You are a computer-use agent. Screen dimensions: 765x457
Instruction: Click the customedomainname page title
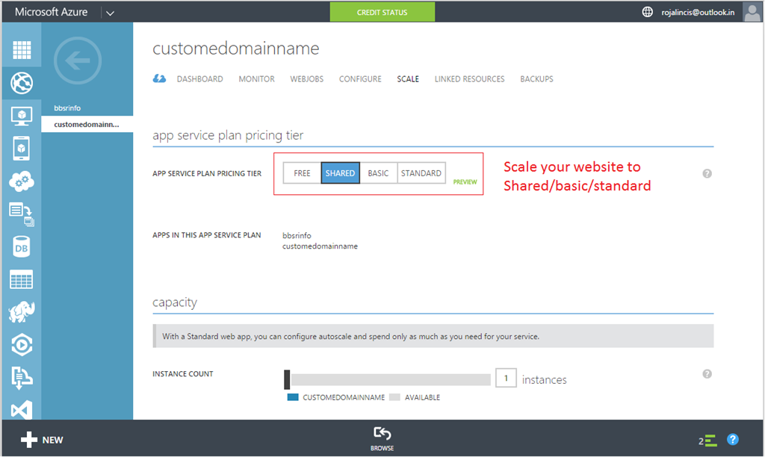pos(235,49)
